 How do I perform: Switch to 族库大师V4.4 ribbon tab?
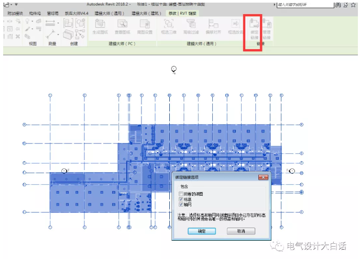77,13
